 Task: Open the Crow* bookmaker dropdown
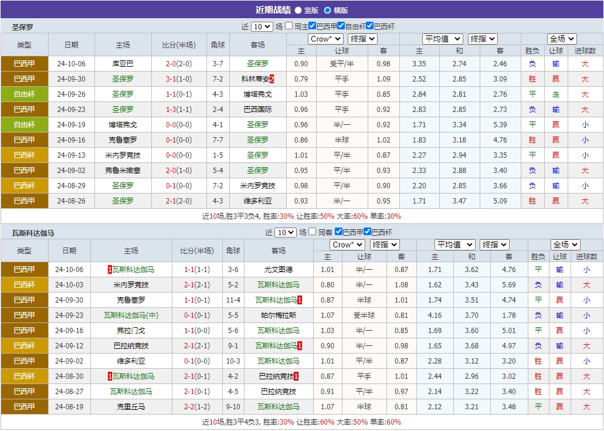(325, 39)
